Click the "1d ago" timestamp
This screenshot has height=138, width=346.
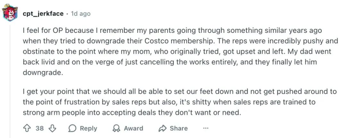[x=80, y=14]
